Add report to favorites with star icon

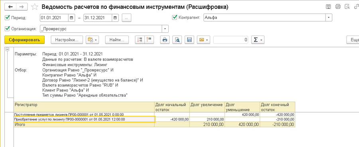click(35, 7)
